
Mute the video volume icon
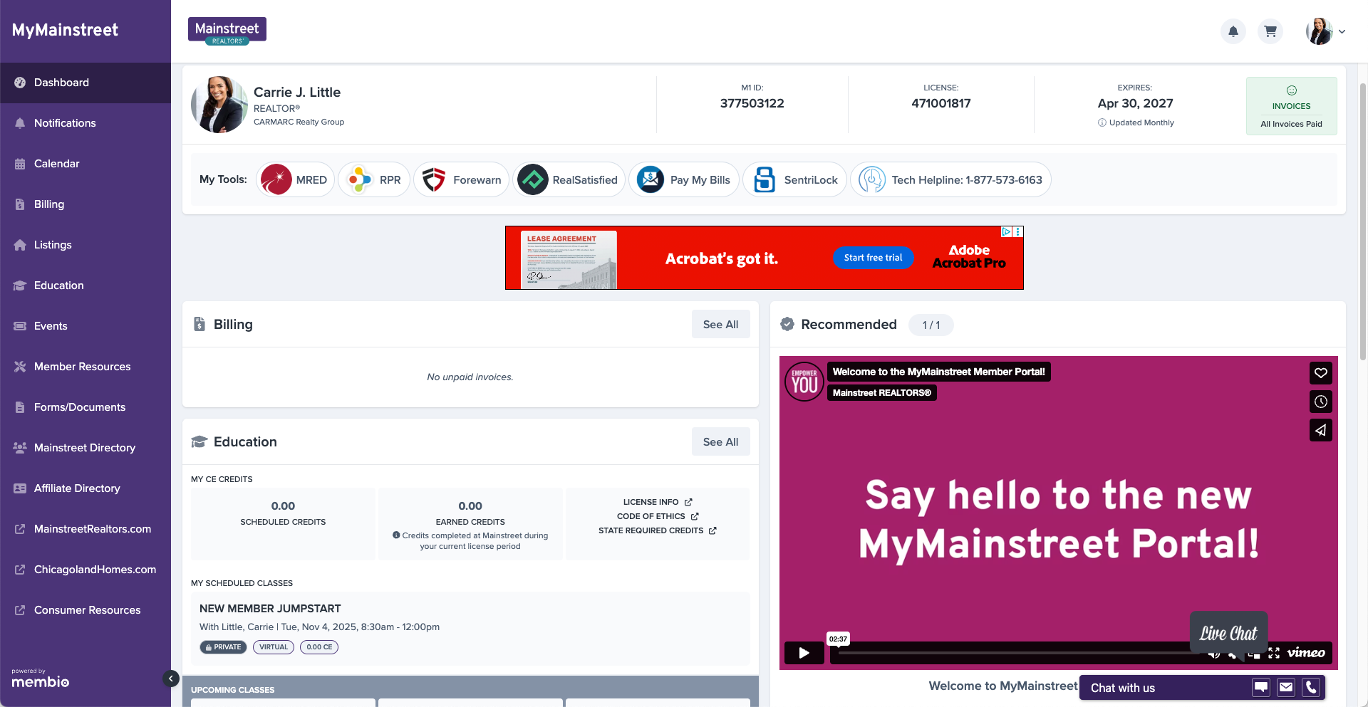pos(1214,654)
